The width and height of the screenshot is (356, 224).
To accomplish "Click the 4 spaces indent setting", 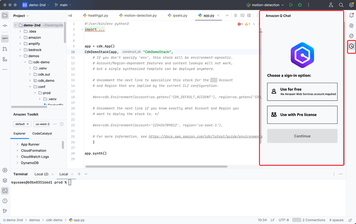I will tap(336, 220).
